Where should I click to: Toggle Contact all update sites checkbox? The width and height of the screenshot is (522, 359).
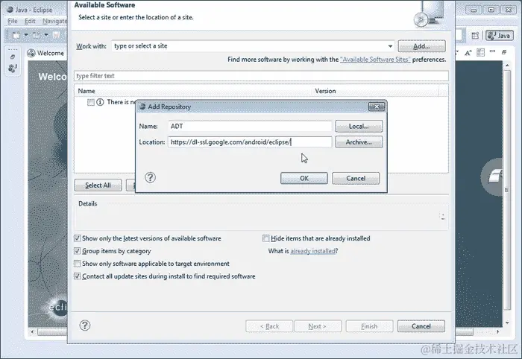click(77, 276)
